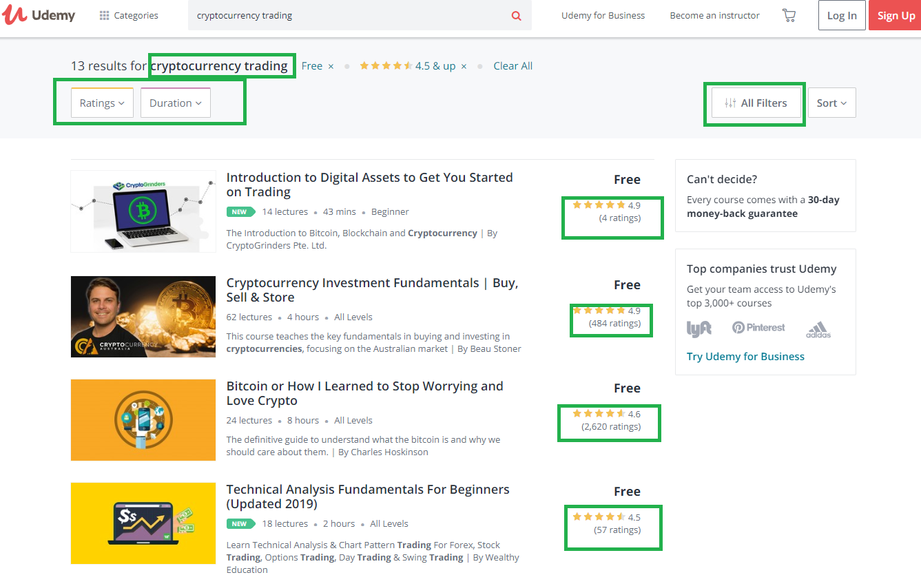Viewport: 921px width, 575px height.
Task: Click the Sign Up button
Action: [896, 15]
